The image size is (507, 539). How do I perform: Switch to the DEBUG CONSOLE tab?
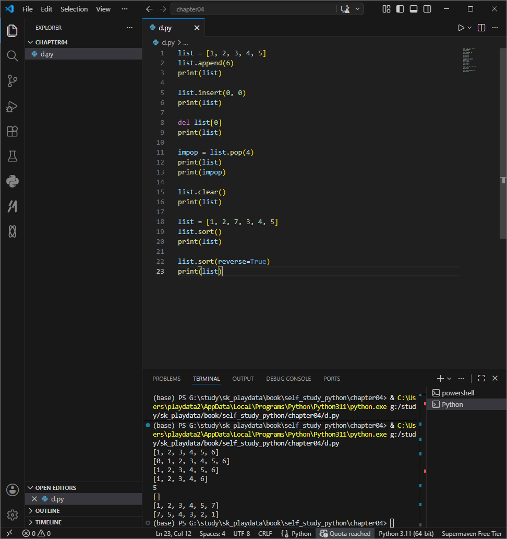[x=288, y=379]
